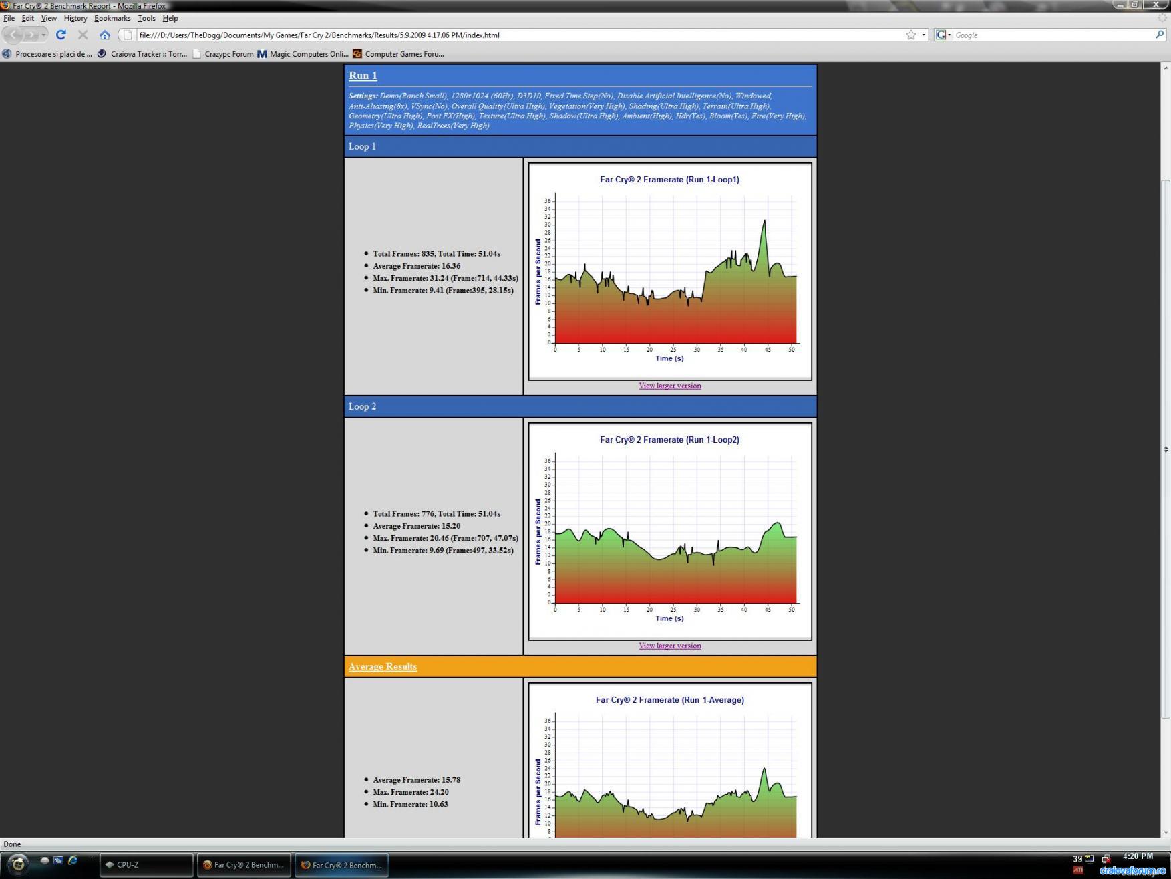Click 'Max. Framerate: 24.20' text
The height and width of the screenshot is (879, 1171).
coord(411,792)
